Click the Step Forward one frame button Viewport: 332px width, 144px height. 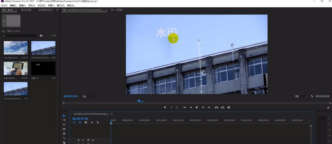tap(203, 107)
